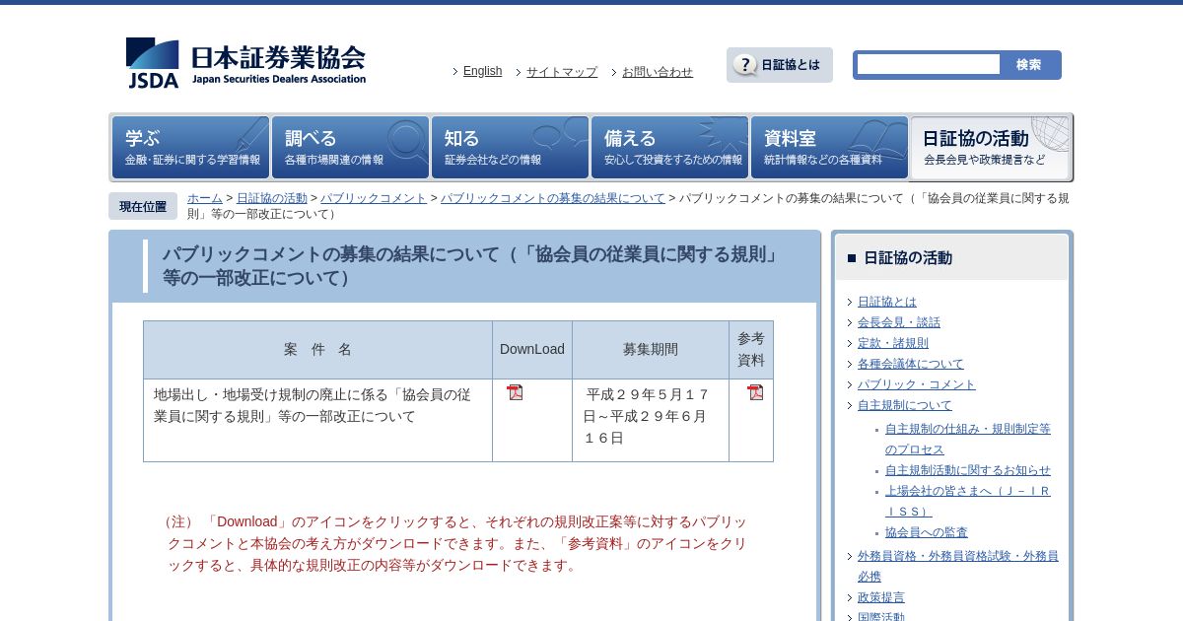Open 協会員への監査 sub-link
1183x621 pixels.
927,532
